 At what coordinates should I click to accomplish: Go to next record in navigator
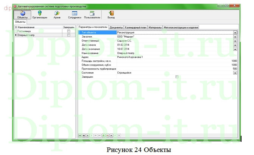pos(92,135)
